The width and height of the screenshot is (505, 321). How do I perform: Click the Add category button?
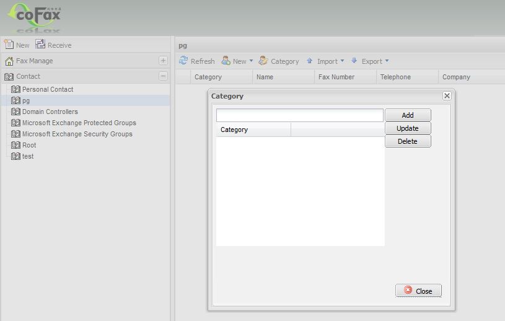tap(408, 115)
